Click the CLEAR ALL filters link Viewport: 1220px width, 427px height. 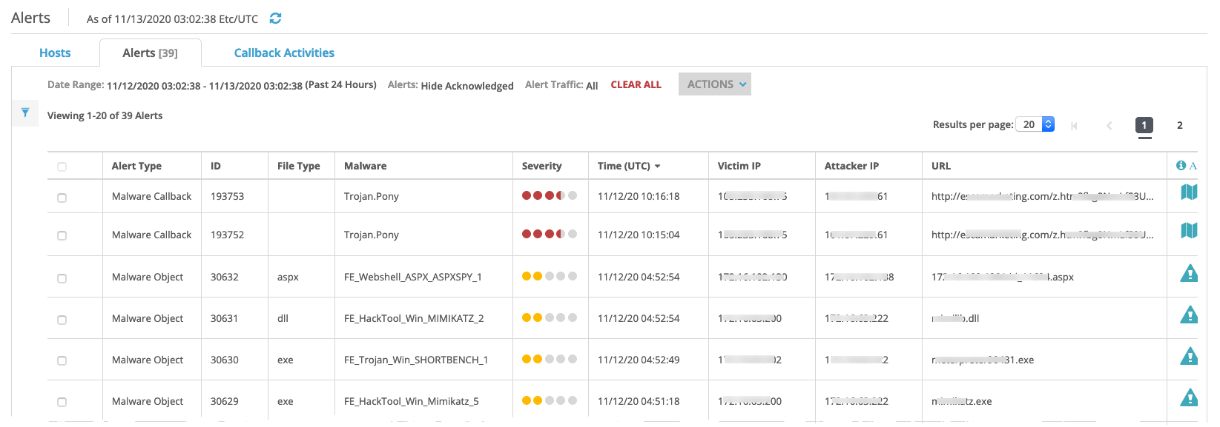tap(636, 85)
